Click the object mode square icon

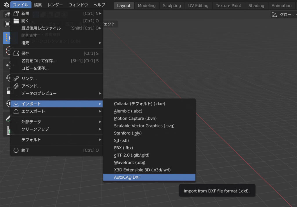(7, 24)
